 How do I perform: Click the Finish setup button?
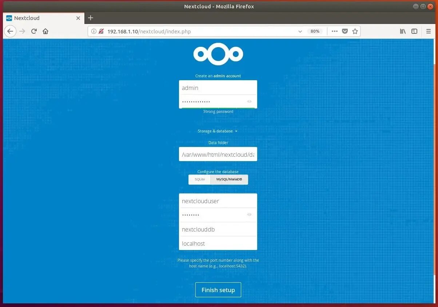tap(218, 290)
